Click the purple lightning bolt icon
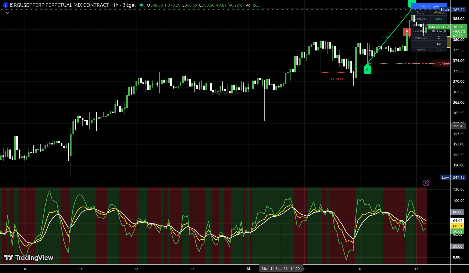This screenshot has height=273, width=469. pos(426,183)
